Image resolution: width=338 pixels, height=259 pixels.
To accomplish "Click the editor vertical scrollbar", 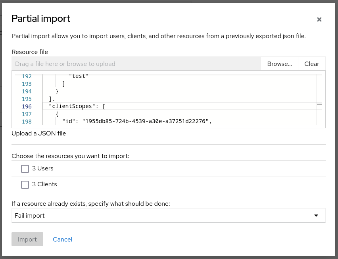I will click(316, 99).
